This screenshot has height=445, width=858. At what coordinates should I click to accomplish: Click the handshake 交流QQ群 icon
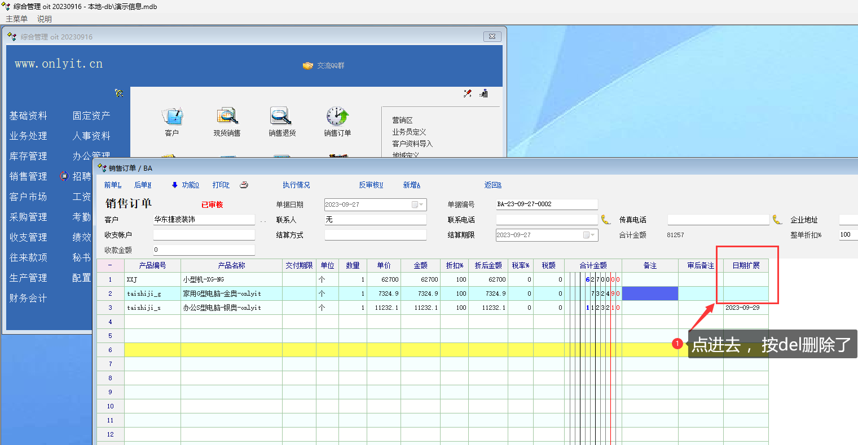pos(308,66)
